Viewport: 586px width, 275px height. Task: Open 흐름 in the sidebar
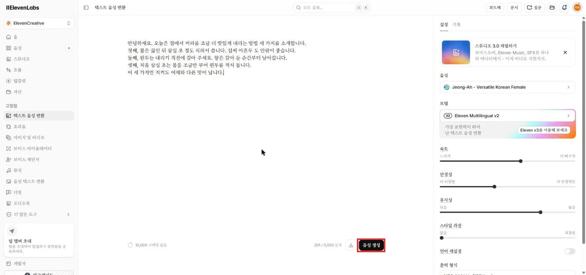pyautogui.click(x=39, y=70)
